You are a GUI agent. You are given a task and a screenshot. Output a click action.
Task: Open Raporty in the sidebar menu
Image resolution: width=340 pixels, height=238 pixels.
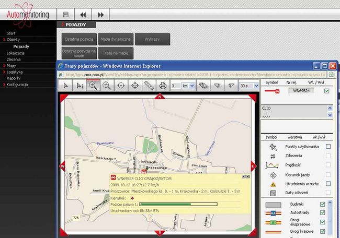[x=14, y=78]
